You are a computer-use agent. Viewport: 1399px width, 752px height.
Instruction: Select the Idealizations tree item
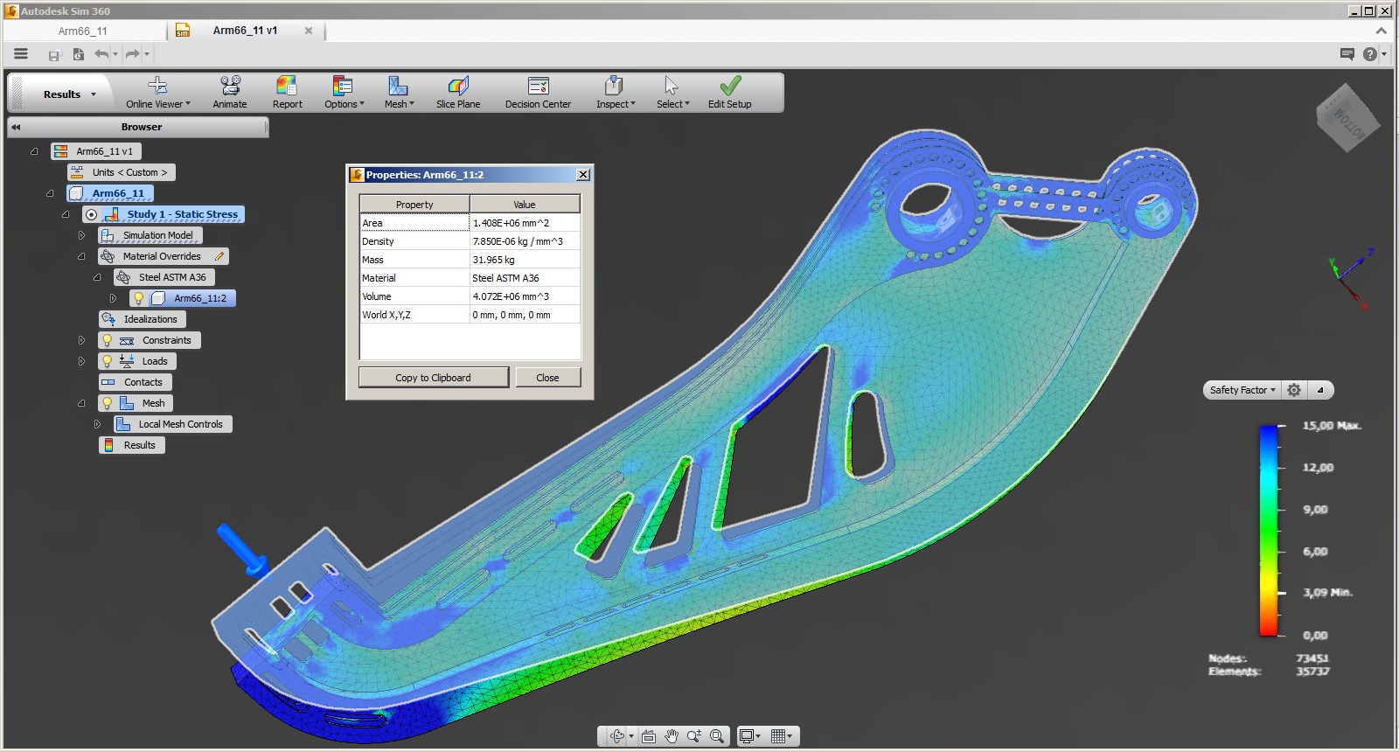pyautogui.click(x=143, y=319)
